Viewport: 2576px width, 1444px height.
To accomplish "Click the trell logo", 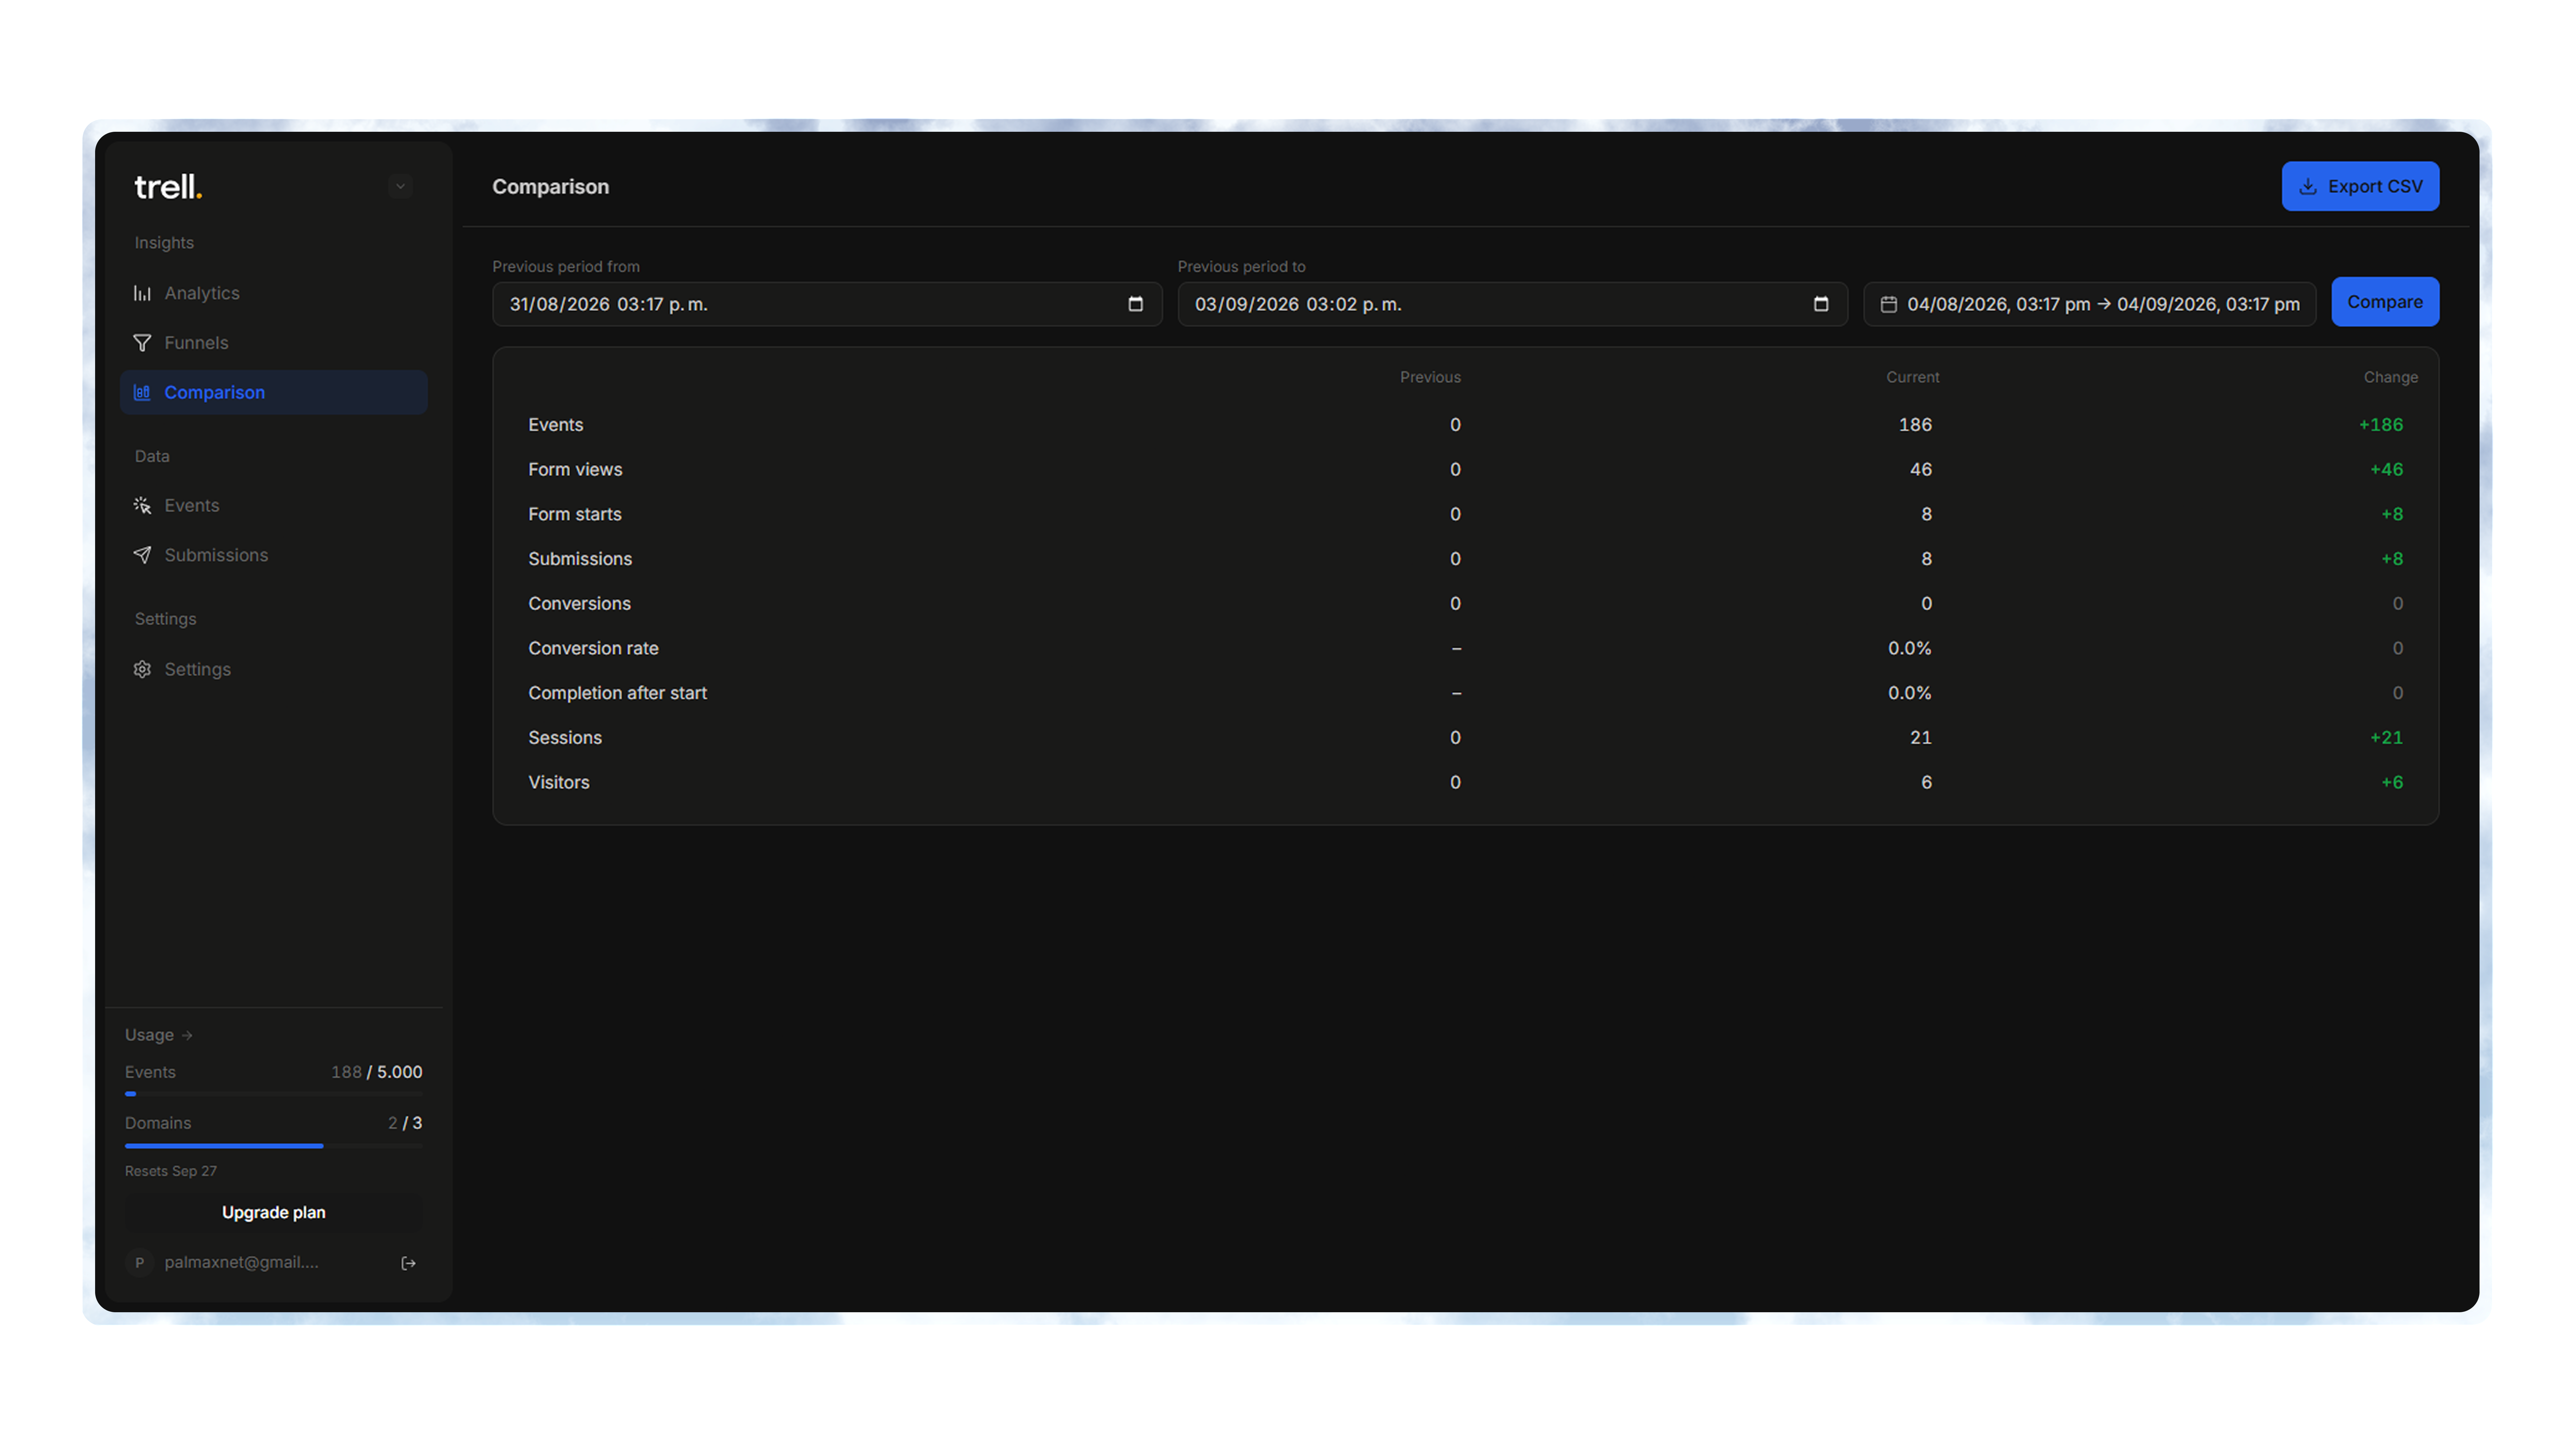I will pyautogui.click(x=168, y=187).
